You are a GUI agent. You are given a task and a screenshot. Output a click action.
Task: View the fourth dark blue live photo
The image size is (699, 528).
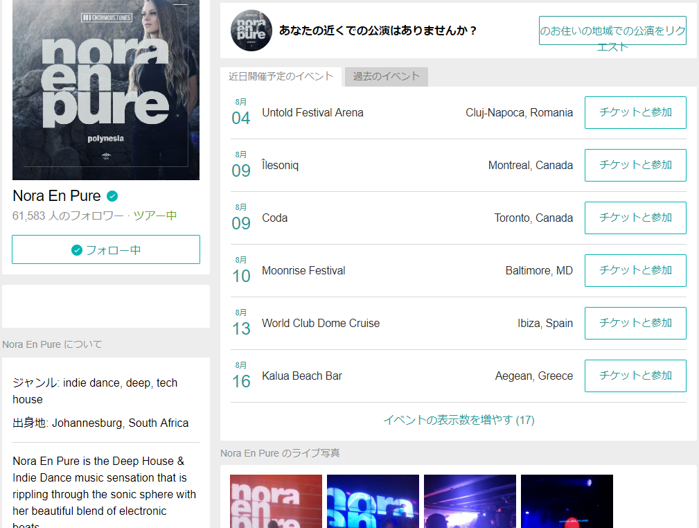(x=567, y=501)
